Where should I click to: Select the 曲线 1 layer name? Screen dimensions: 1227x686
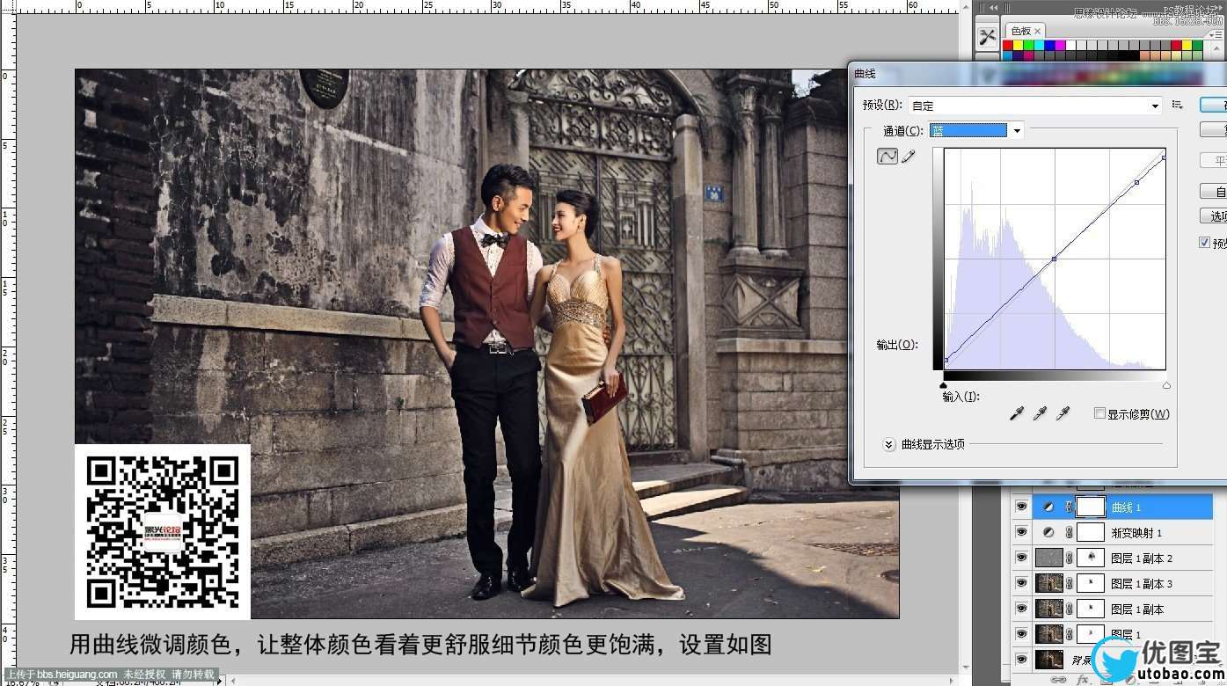coord(1127,507)
